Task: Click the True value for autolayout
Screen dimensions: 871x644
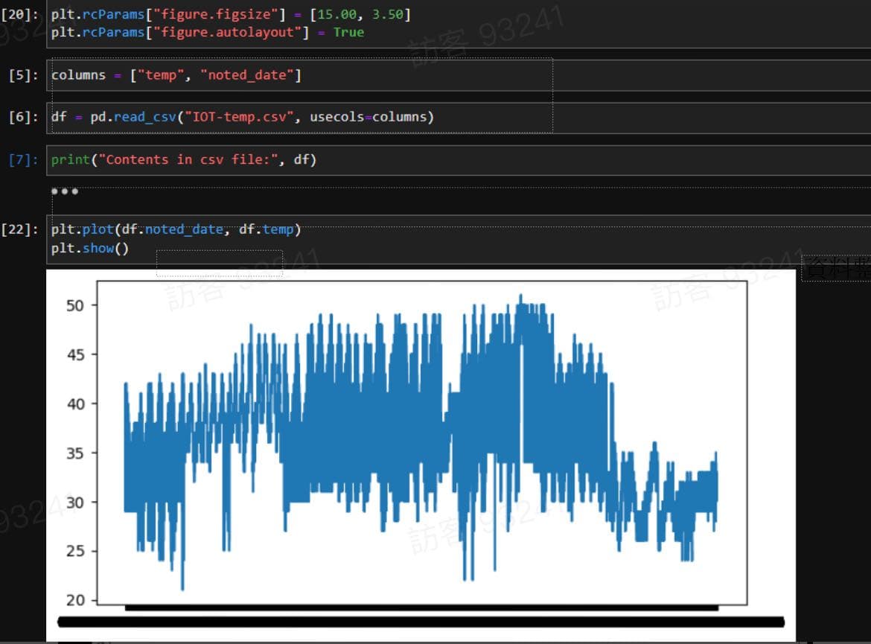Action: pyautogui.click(x=348, y=33)
